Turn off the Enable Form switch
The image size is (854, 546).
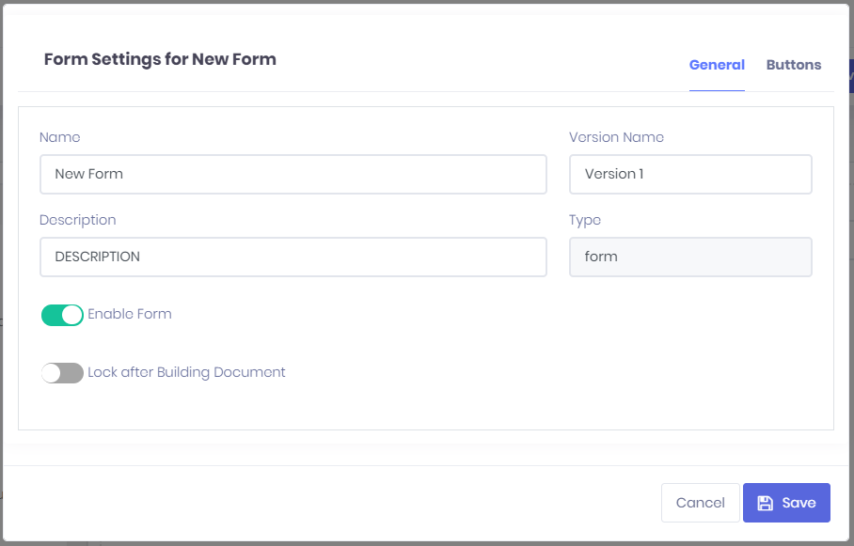click(x=62, y=315)
